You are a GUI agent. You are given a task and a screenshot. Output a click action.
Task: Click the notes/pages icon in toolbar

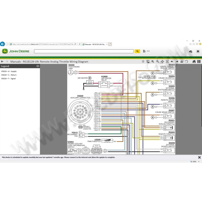click(186, 61)
